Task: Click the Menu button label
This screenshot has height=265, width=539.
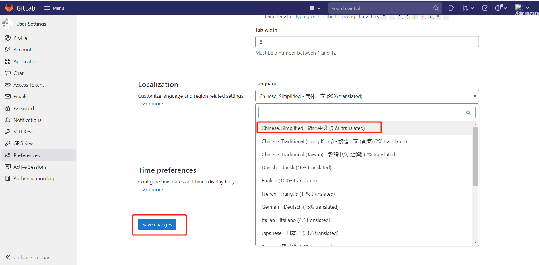Action: tap(58, 8)
